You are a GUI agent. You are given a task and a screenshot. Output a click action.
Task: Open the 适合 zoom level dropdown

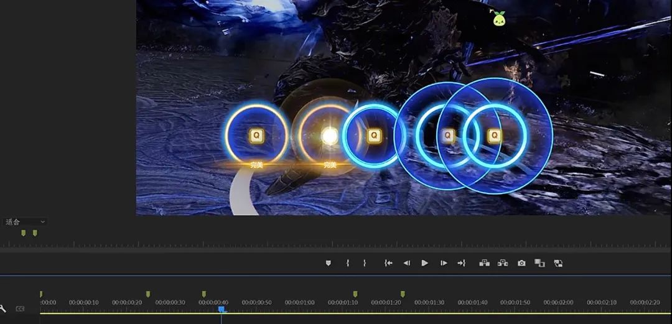point(25,222)
